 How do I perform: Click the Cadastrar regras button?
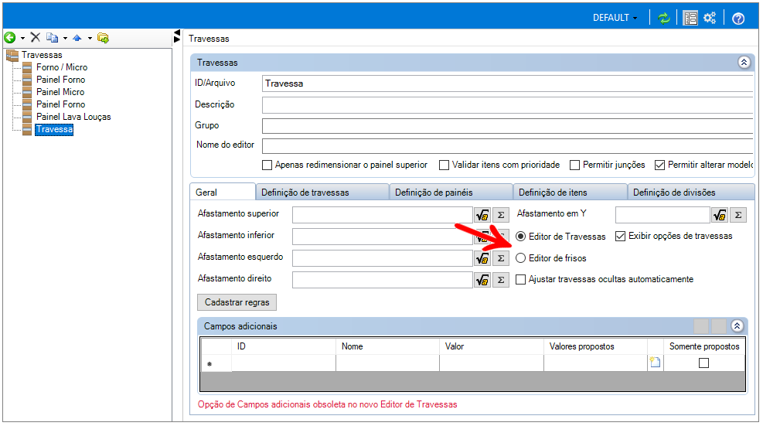point(237,302)
